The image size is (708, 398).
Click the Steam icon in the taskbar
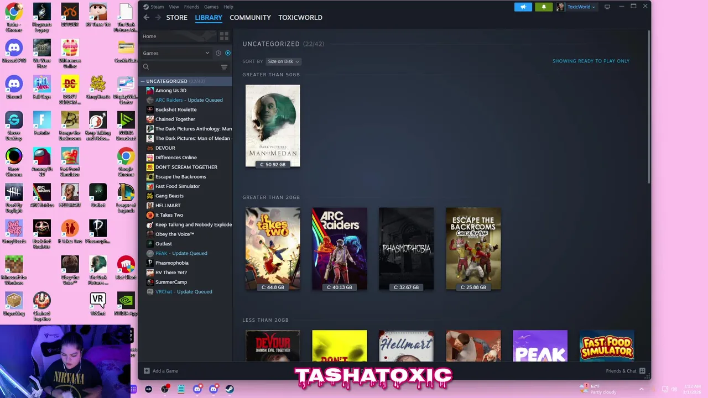(x=230, y=389)
